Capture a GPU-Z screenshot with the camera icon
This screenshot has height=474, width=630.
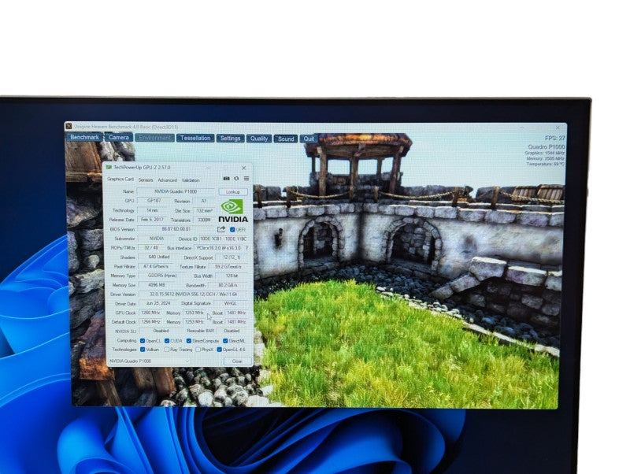pyautogui.click(x=226, y=179)
